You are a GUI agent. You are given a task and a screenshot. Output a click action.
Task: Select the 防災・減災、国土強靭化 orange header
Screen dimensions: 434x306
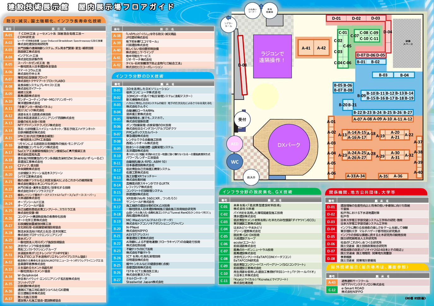[x=54, y=21]
